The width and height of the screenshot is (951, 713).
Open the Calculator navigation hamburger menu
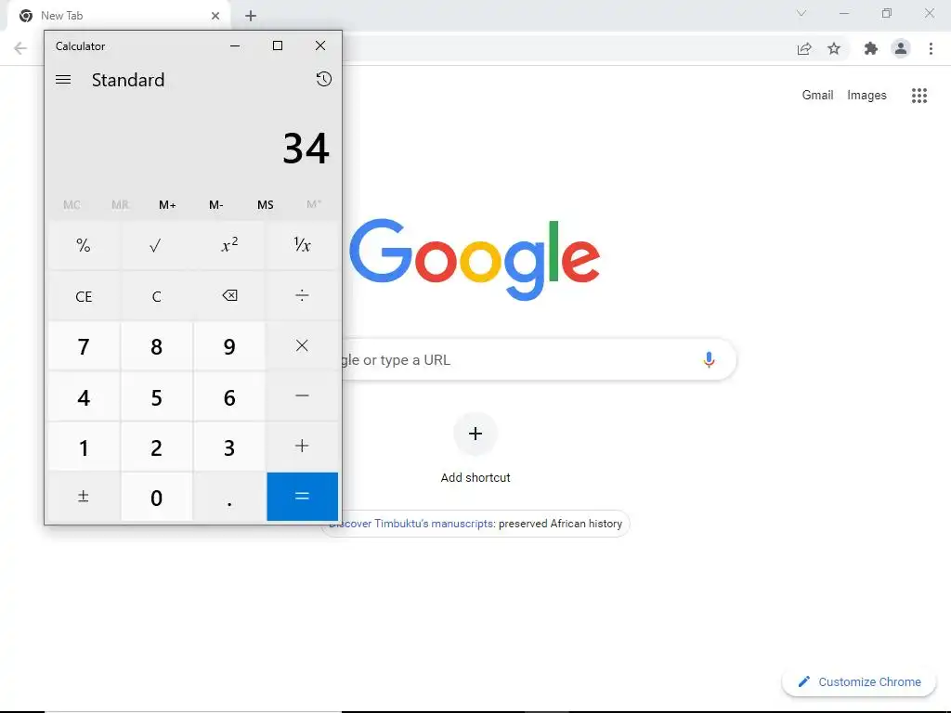63,80
